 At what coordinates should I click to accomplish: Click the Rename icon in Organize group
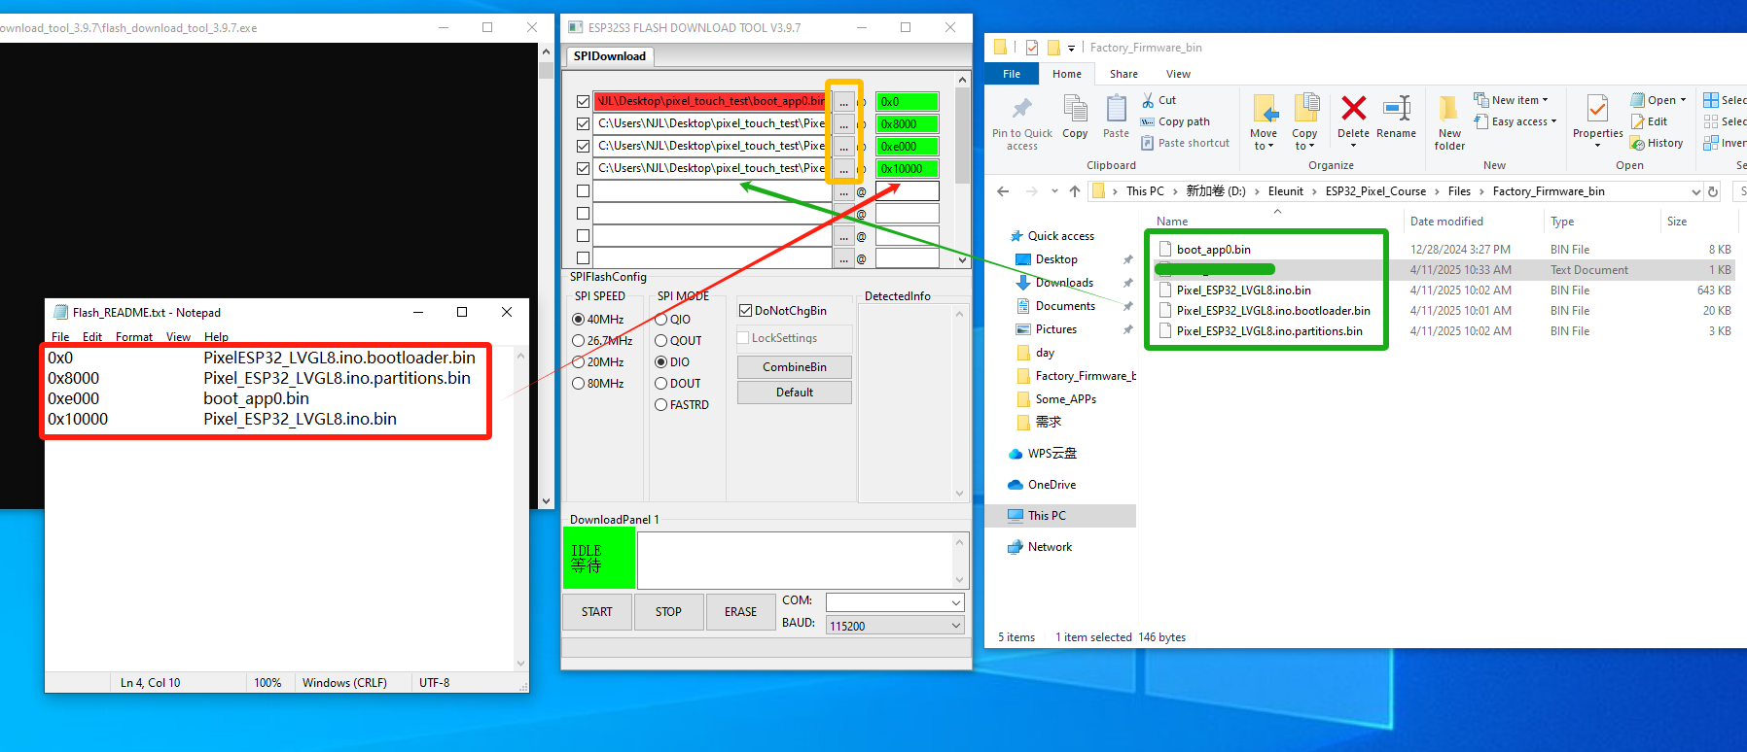(x=1397, y=108)
